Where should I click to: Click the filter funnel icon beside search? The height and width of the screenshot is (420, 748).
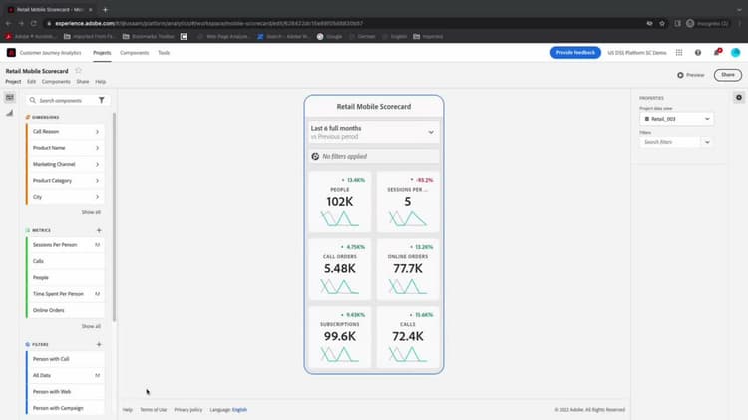tap(101, 100)
